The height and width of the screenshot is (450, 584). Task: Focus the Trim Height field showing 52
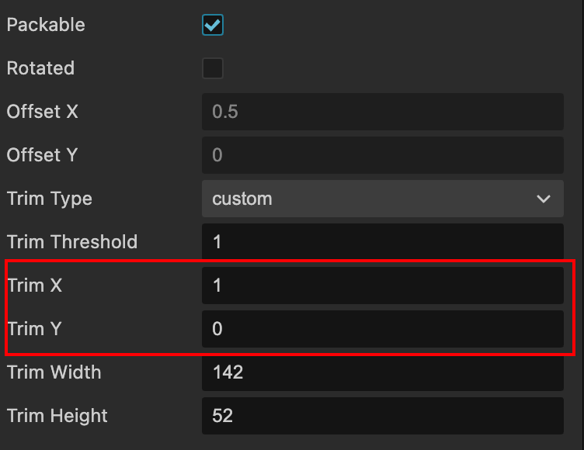382,416
